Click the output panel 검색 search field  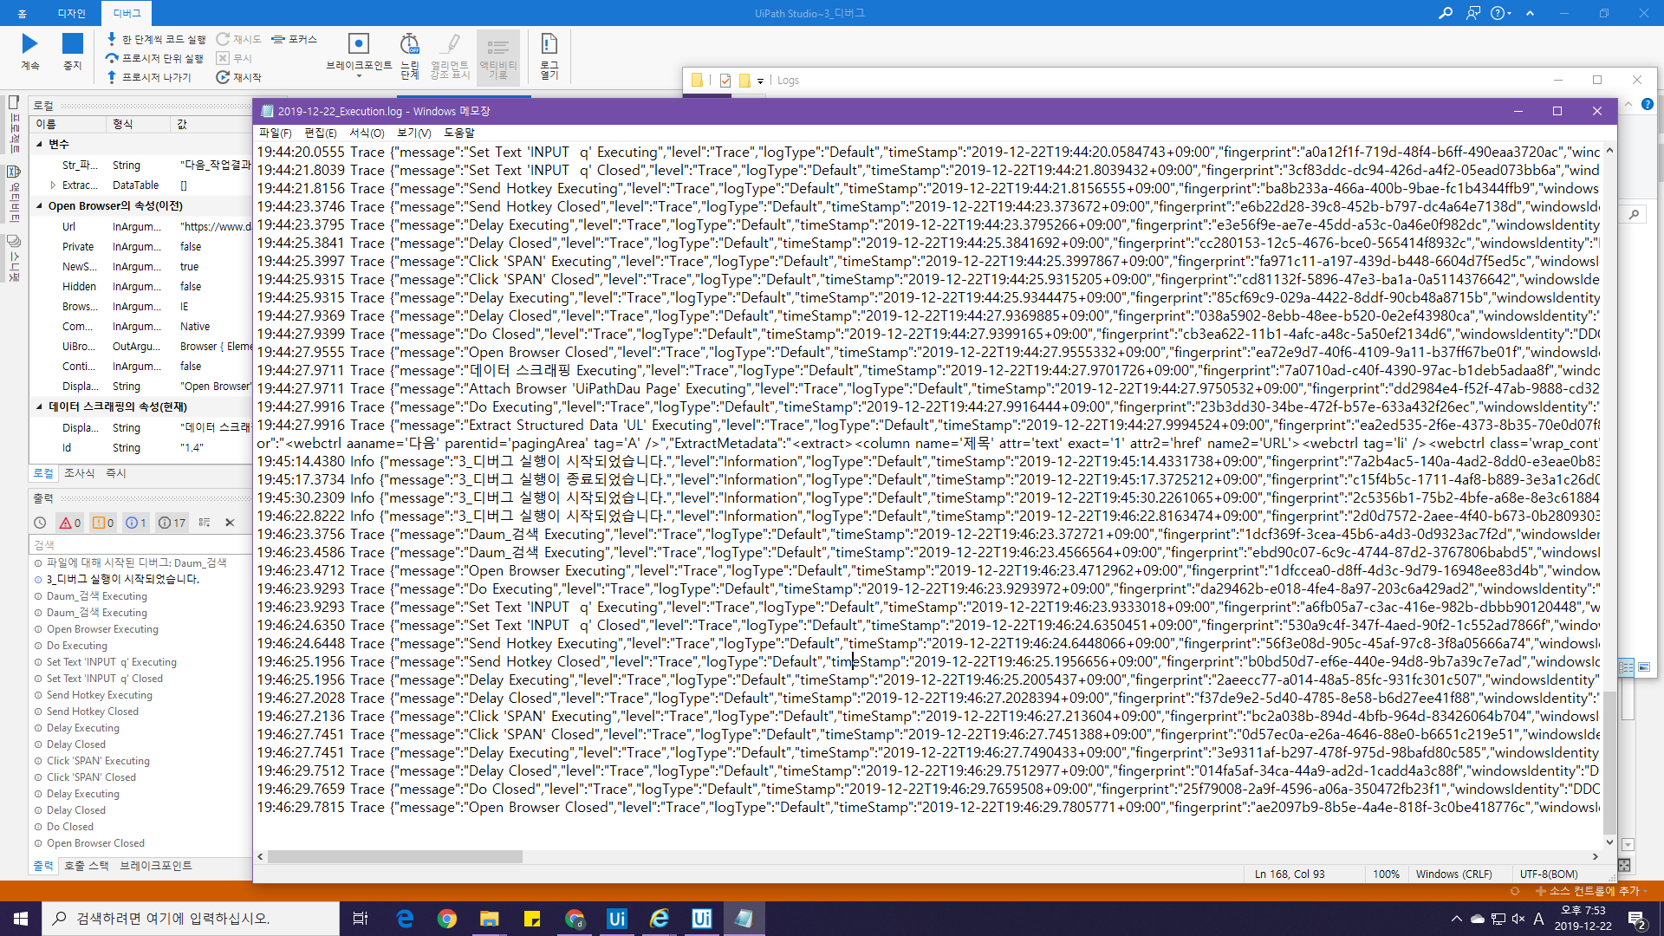tap(139, 544)
